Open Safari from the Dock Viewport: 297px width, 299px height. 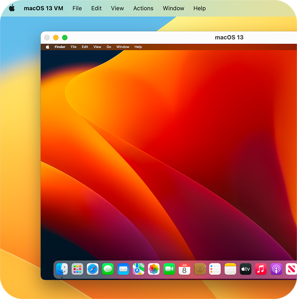pos(93,269)
